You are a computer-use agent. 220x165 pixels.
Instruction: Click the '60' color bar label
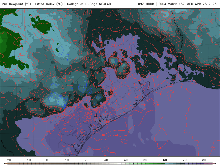pos(165,160)
